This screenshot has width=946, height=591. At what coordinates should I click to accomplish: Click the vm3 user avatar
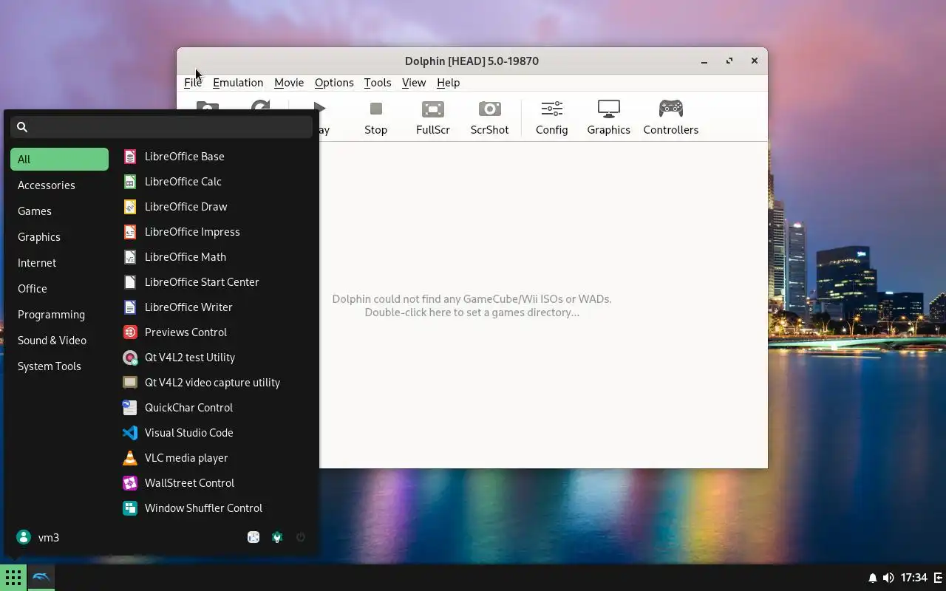24,537
